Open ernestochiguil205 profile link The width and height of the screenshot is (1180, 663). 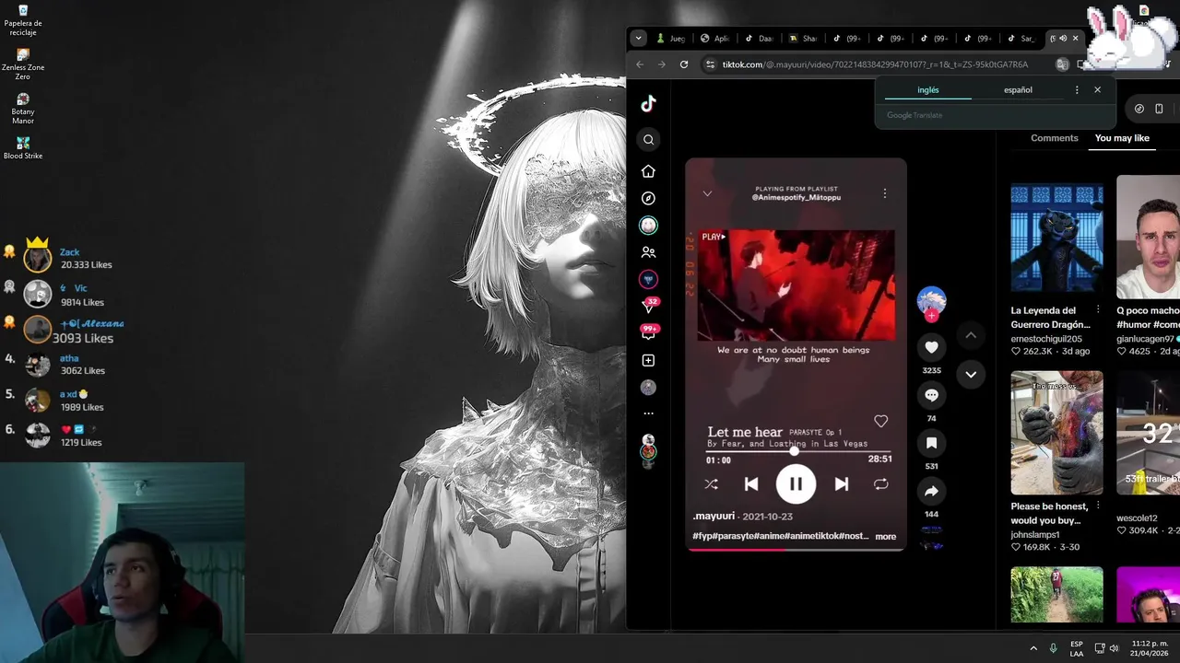1046,339
